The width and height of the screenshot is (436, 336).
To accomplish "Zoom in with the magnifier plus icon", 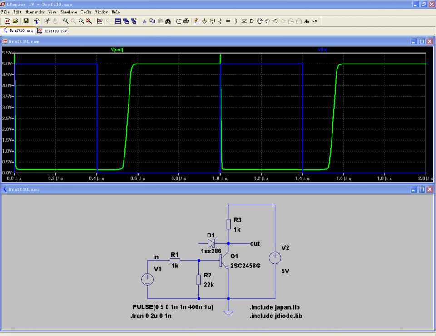I will 65,21.
